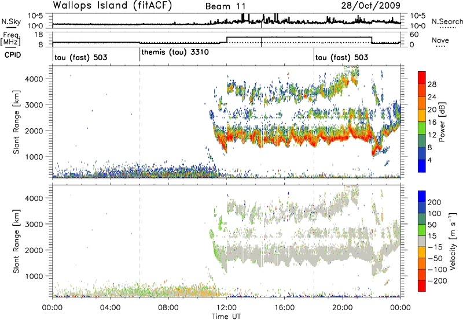This screenshot has width=463, height=320.
Task: Click the '12:00' time tick label
Action: 226,308
